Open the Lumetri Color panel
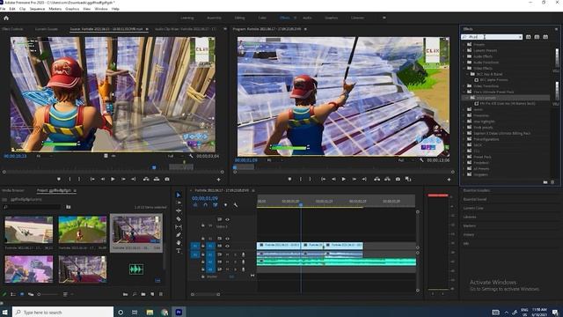 point(473,208)
